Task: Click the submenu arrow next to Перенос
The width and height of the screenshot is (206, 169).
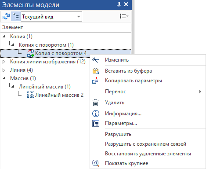Action: coord(200,92)
